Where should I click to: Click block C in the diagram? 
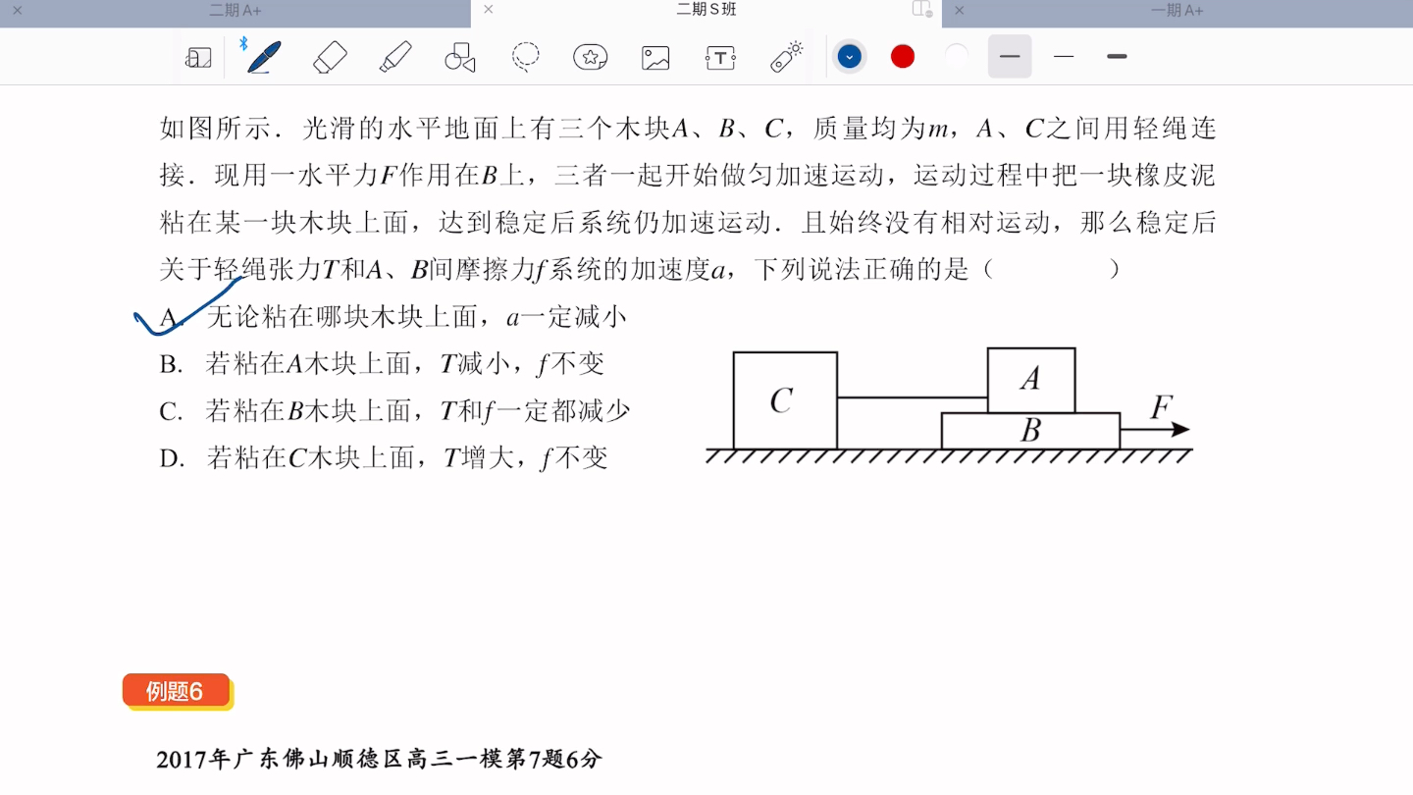(x=785, y=400)
